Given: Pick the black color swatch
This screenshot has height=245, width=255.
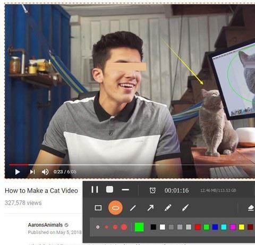Looking at the screenshot, I should click(x=154, y=227).
